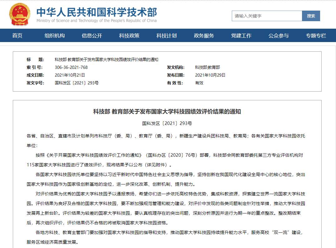Select the 党建工作 navigation item
Image resolution: width=336 pixels, height=248 pixels.
tap(241, 36)
